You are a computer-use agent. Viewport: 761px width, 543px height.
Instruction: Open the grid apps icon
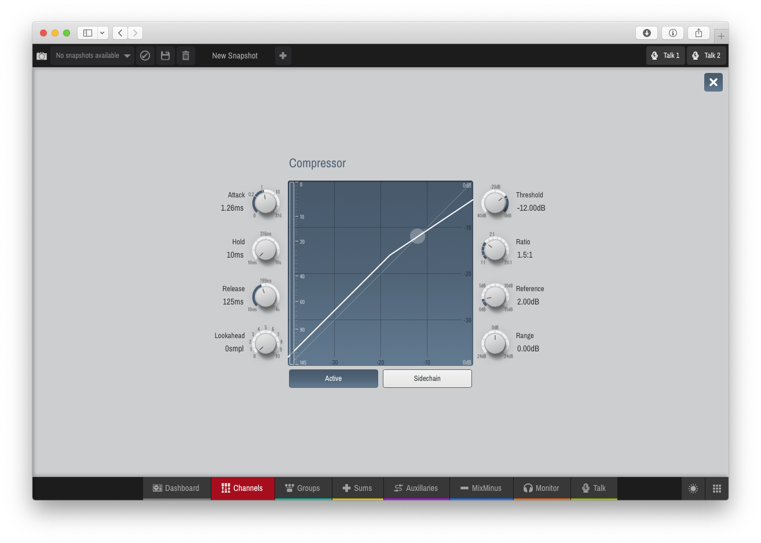tap(717, 489)
